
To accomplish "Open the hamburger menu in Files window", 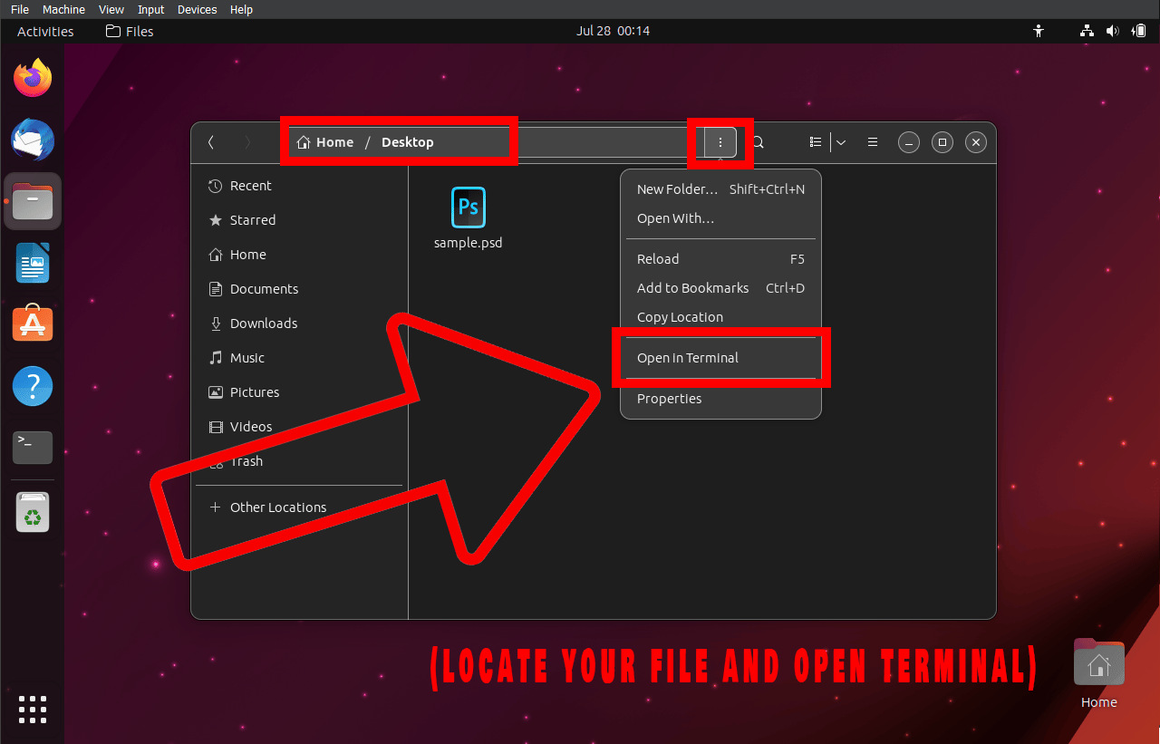I will tap(872, 141).
